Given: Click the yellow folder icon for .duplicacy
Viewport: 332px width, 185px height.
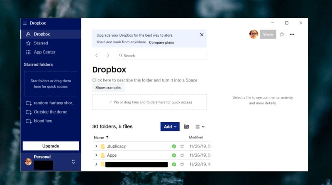Looking at the screenshot, I should [x=103, y=146].
